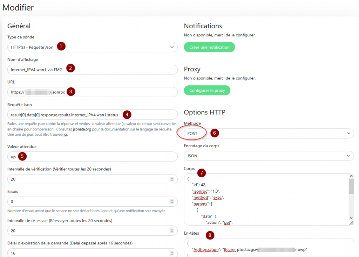
Task: Click the Configurer le proxy button
Action: click(x=207, y=90)
